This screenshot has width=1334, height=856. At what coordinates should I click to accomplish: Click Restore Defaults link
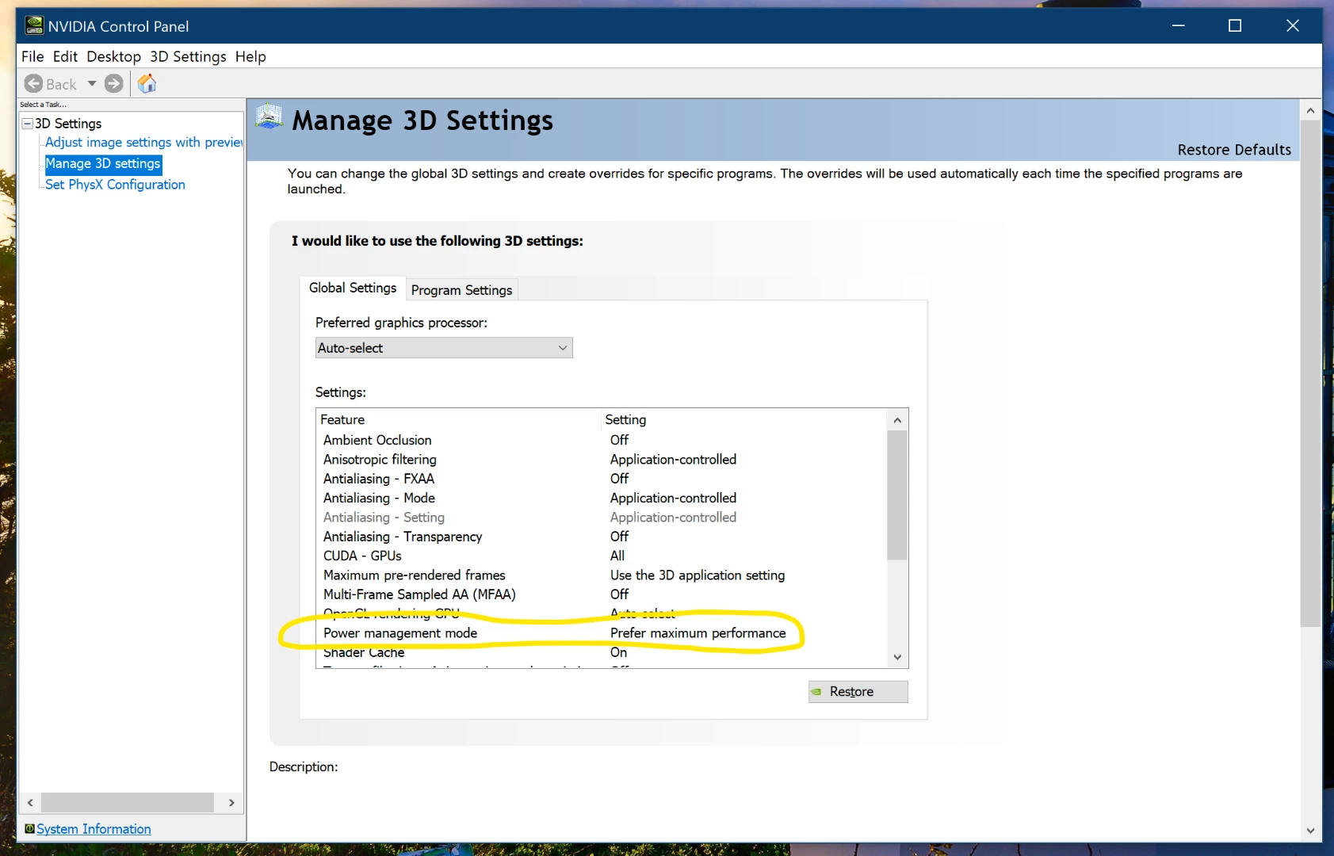pos(1234,150)
